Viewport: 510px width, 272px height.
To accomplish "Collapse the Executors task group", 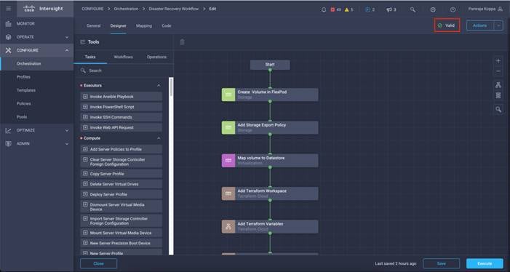I will click(159, 86).
